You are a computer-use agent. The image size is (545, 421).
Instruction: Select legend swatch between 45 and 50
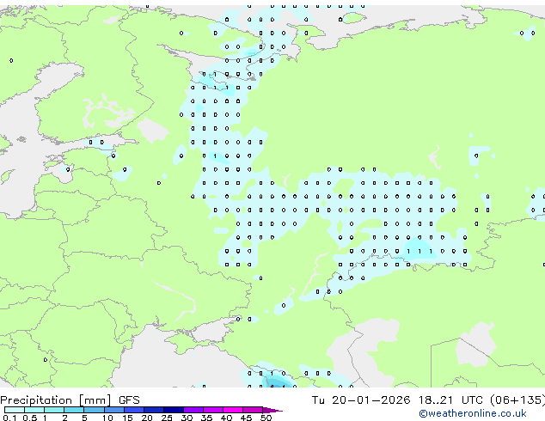click(x=253, y=410)
